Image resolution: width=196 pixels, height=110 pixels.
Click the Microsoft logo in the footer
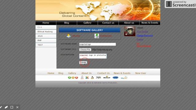click(x=107, y=77)
